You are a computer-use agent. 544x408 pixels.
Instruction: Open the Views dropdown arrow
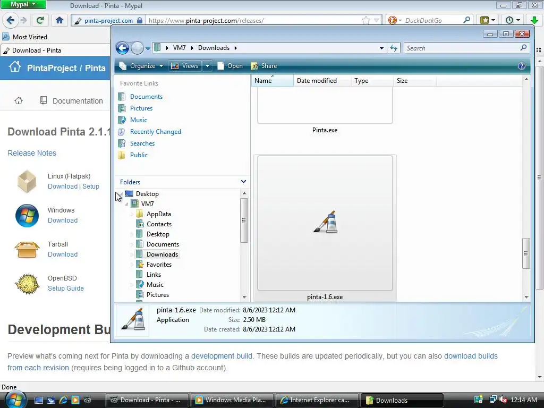pyautogui.click(x=207, y=66)
